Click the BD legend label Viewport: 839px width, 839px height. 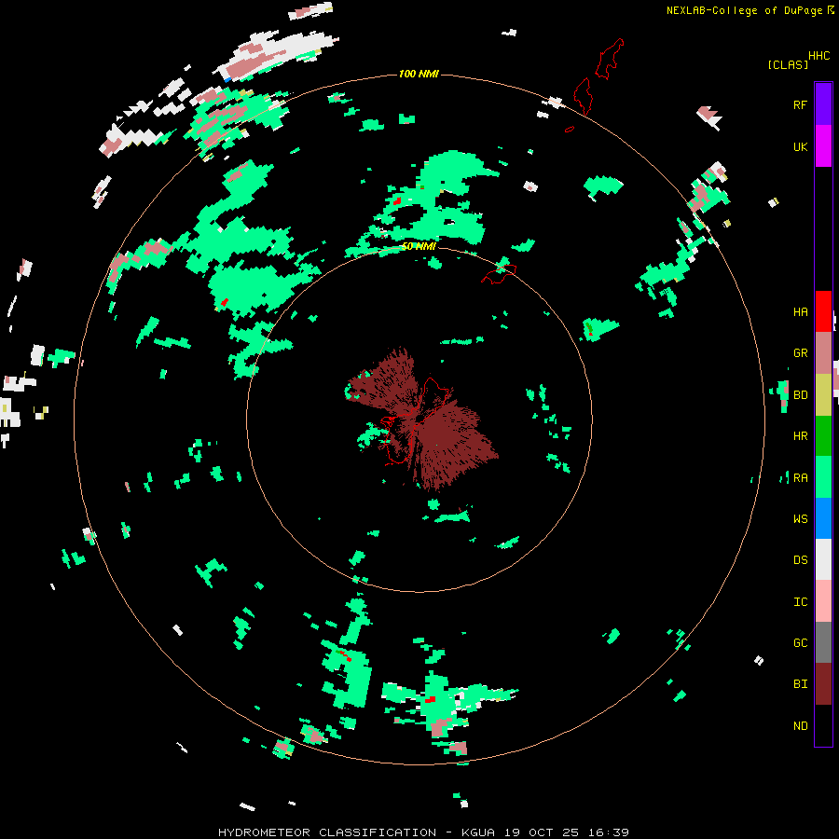pyautogui.click(x=800, y=395)
